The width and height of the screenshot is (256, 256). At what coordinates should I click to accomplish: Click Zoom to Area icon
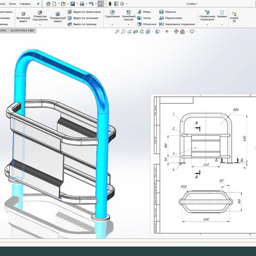(x=123, y=32)
